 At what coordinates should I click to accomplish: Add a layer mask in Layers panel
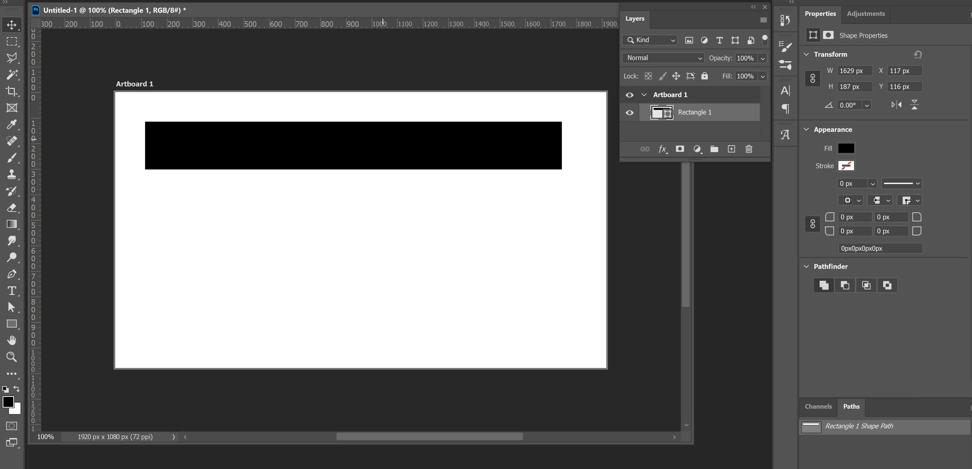click(680, 149)
